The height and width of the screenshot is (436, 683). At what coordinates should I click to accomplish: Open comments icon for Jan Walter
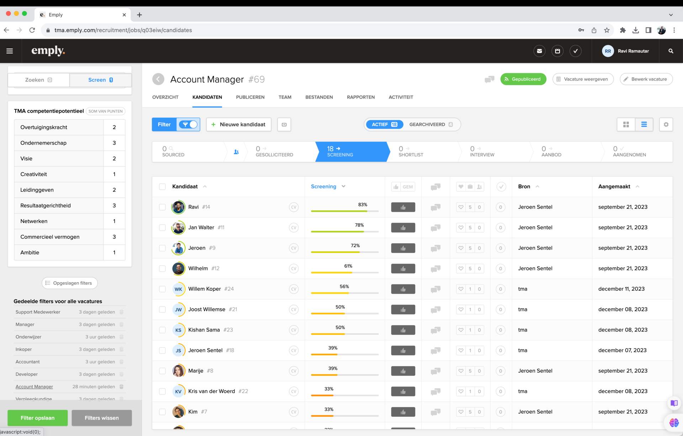click(x=435, y=228)
